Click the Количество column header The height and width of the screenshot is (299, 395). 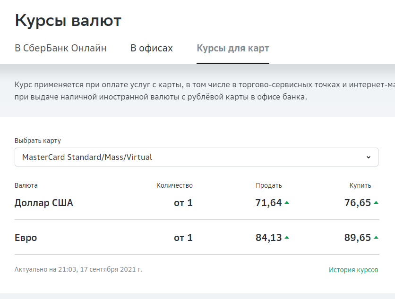coord(175,185)
